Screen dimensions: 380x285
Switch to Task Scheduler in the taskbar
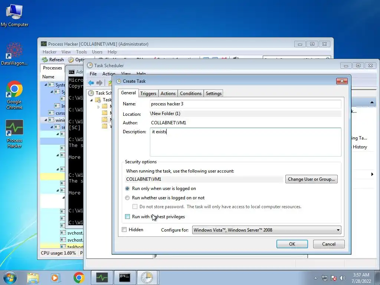[147, 278]
